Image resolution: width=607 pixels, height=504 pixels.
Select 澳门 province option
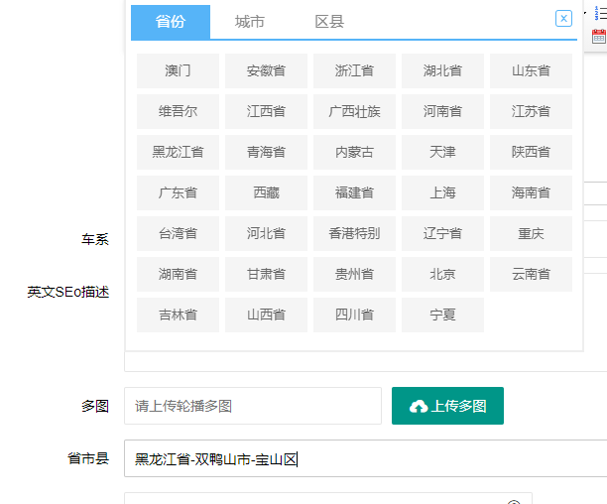tap(178, 70)
